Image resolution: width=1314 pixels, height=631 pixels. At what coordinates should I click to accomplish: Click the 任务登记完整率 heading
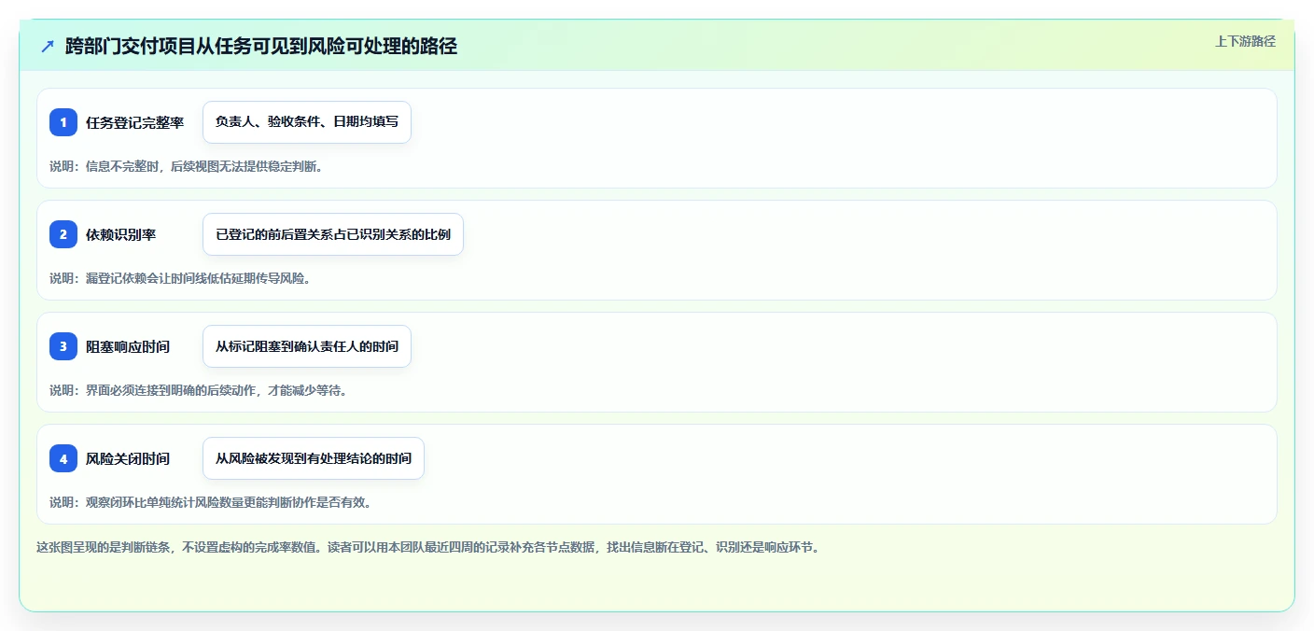[x=134, y=122]
